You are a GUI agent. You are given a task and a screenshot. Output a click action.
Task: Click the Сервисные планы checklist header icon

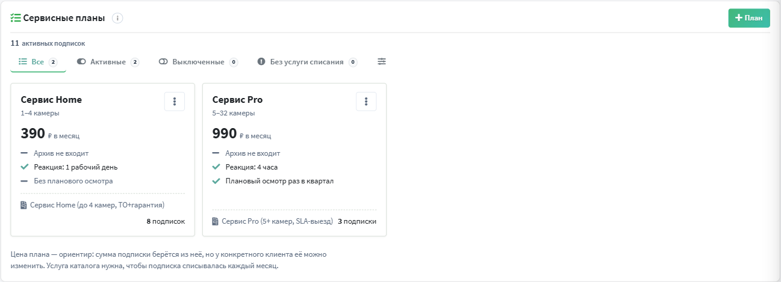point(16,18)
